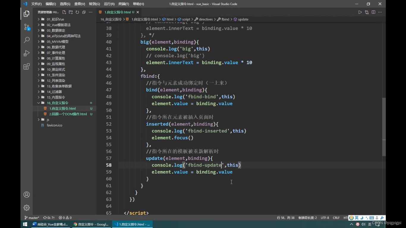Collapse all folders in Explorer
Viewport: 406px width, 228px height.
(84, 12)
